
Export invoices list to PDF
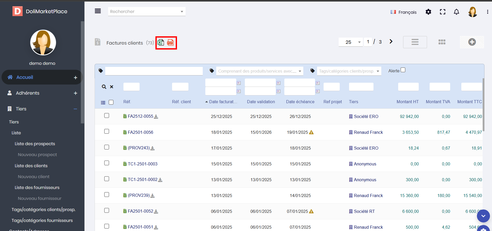(x=170, y=43)
